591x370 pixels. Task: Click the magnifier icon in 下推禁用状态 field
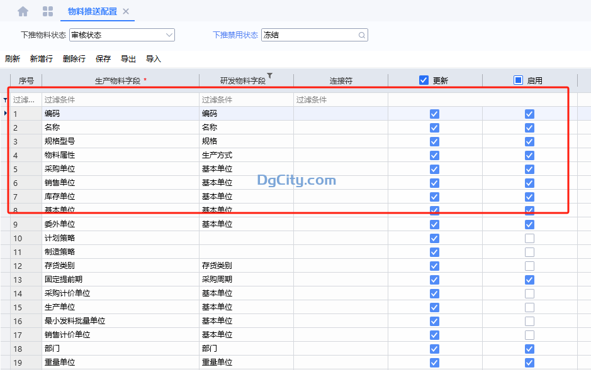click(x=361, y=35)
